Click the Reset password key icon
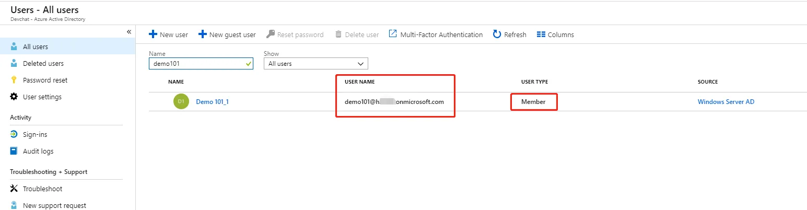The width and height of the screenshot is (807, 210). click(271, 34)
